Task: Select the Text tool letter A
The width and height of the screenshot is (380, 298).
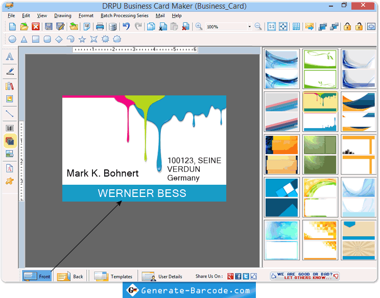Action: click(x=10, y=57)
